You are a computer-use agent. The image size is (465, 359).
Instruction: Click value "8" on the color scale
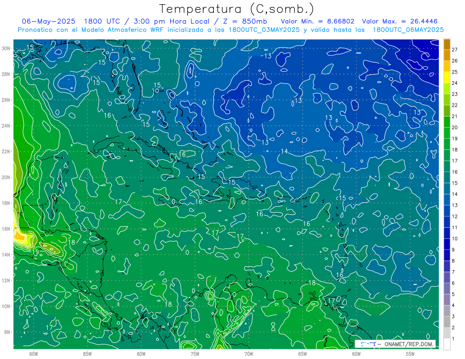[x=453, y=261]
